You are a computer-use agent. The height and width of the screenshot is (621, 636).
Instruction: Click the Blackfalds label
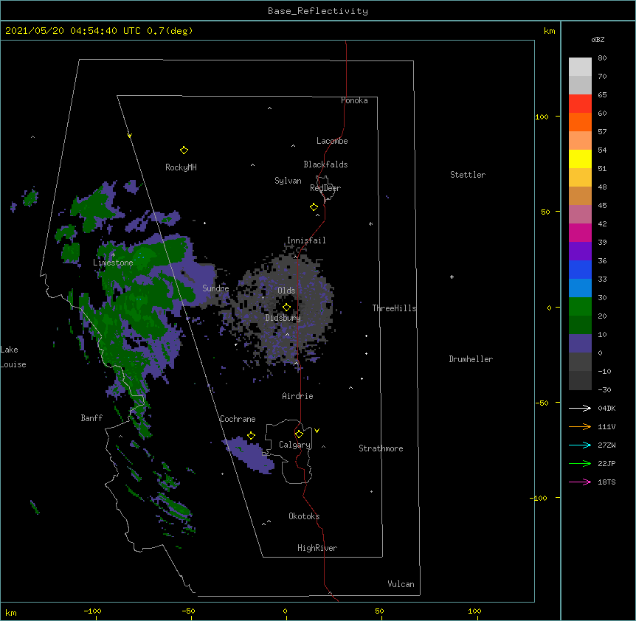325,164
